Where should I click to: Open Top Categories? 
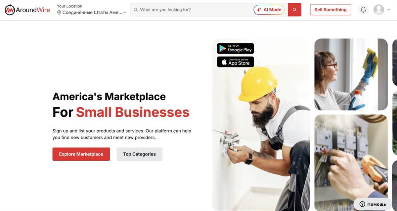tap(139, 154)
